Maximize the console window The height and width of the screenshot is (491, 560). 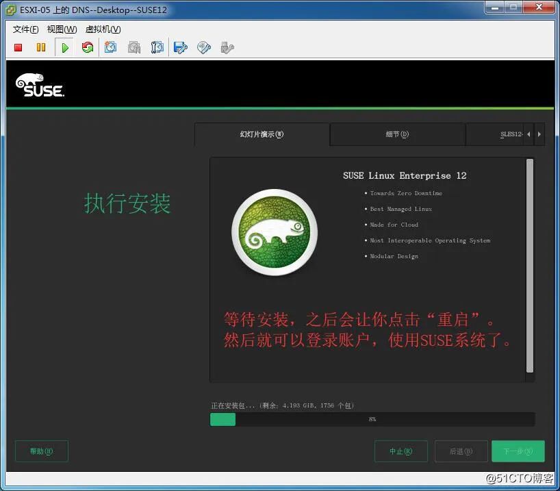[513, 7]
